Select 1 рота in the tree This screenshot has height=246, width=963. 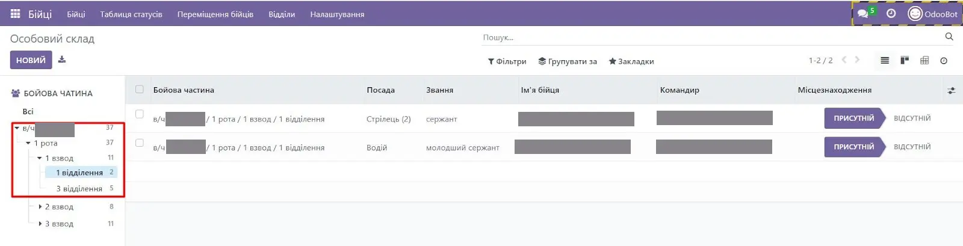click(x=46, y=143)
